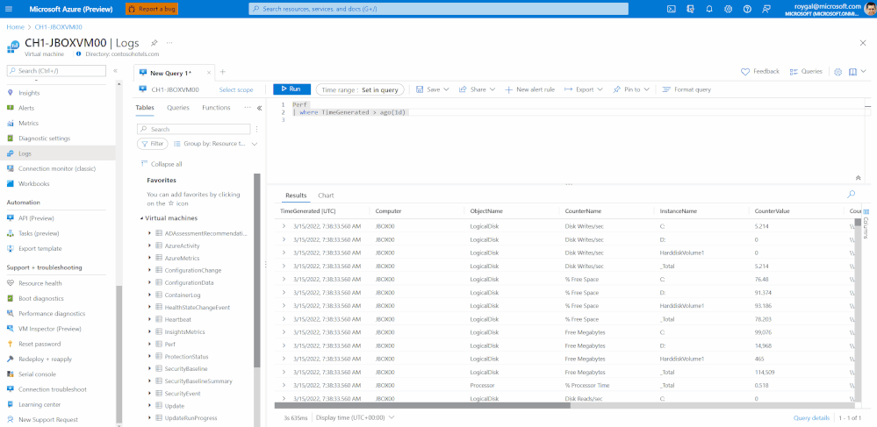Viewport: 877px width, 427px height.
Task: Sort by the CounterValue column header
Action: click(772, 210)
